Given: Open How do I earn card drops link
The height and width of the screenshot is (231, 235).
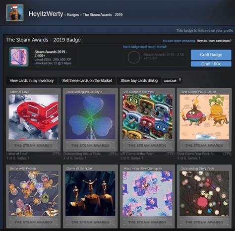Looking at the screenshot, I should coord(214,41).
